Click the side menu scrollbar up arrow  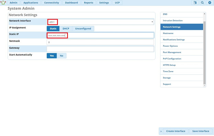pos(204,14)
